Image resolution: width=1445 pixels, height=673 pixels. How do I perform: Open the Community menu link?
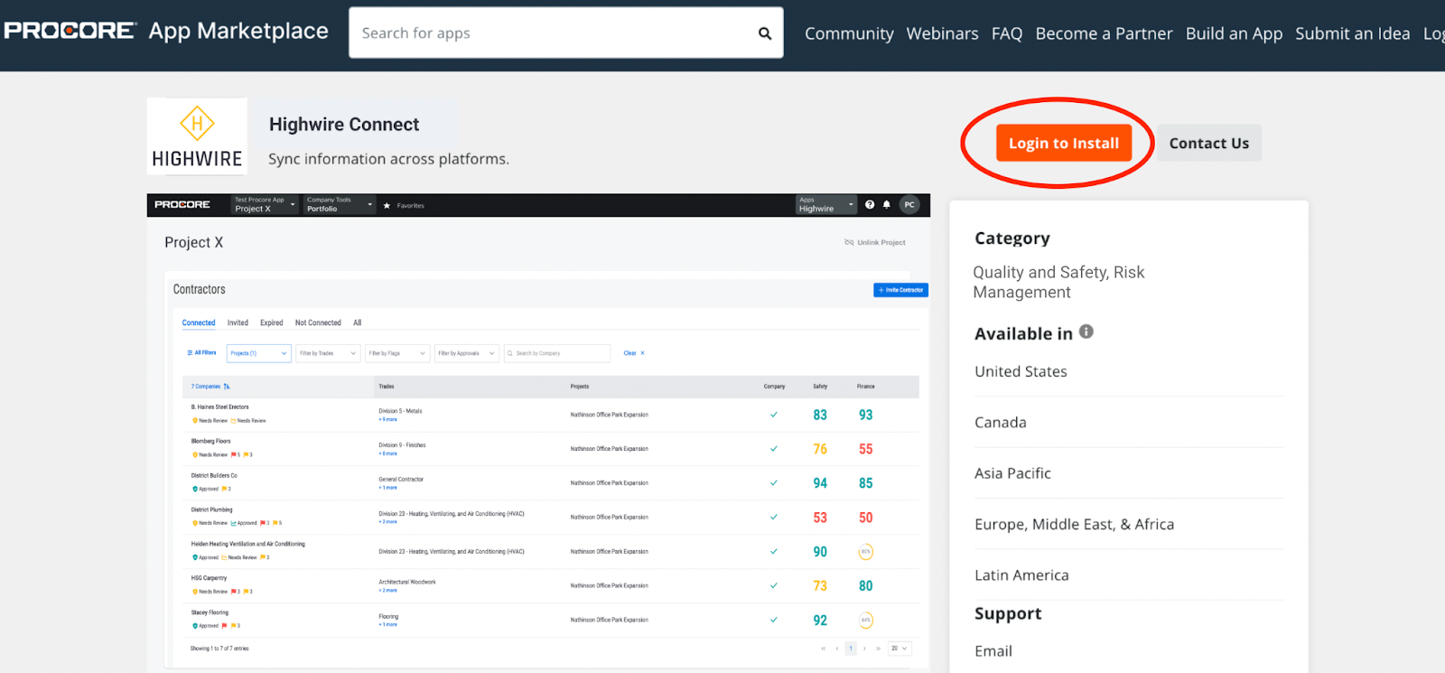tap(849, 33)
